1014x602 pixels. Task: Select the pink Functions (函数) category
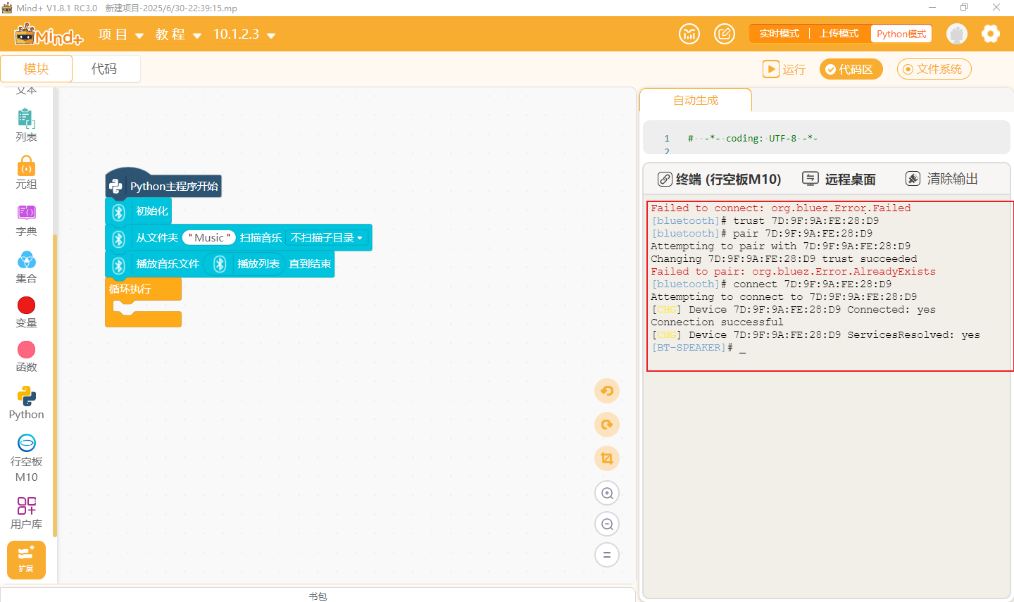26,357
